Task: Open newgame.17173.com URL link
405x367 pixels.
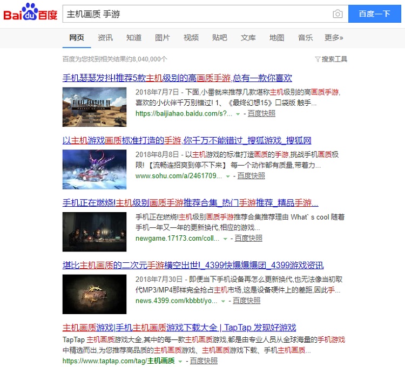Action: point(178,238)
